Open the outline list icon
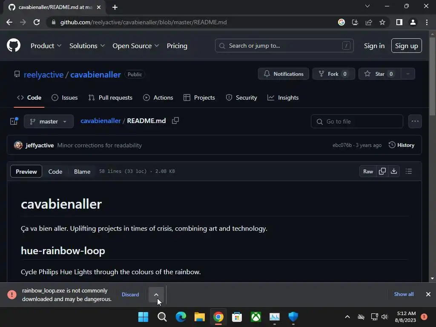Viewport: 436px width, 327px height. click(409, 171)
